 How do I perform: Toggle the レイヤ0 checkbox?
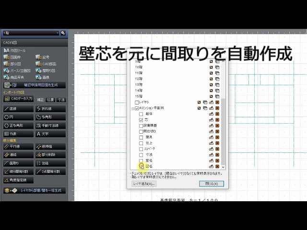pos(137,102)
